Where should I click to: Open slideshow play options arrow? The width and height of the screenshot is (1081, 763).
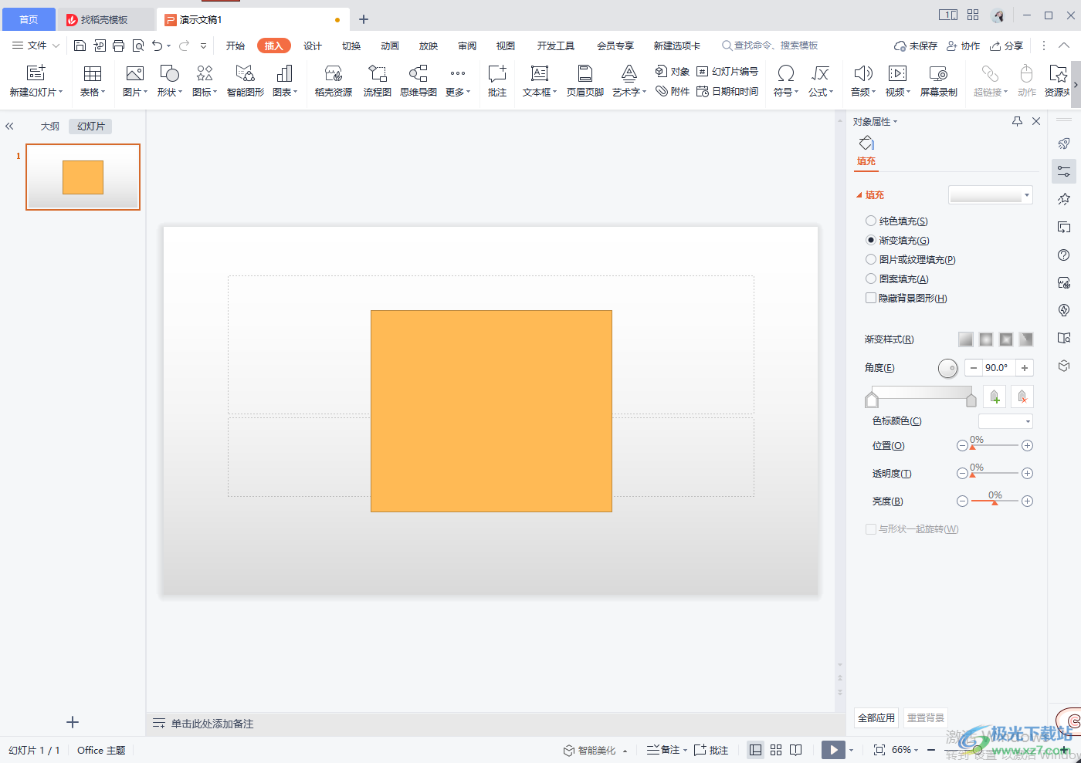(852, 750)
